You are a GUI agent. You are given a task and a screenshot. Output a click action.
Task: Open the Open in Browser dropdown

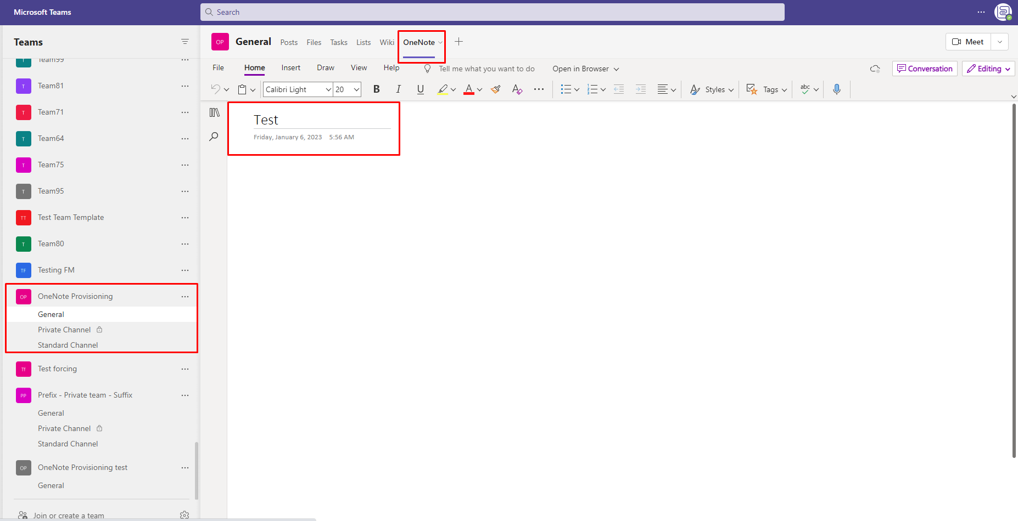click(x=585, y=69)
